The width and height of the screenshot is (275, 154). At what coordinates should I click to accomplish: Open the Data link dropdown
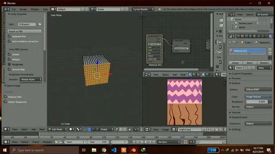point(265,68)
